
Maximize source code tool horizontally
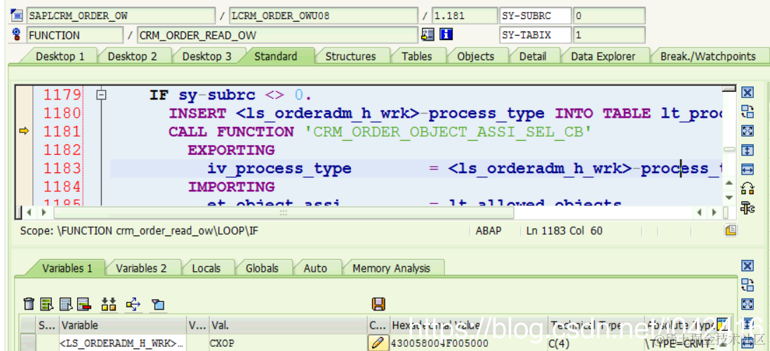[747, 169]
